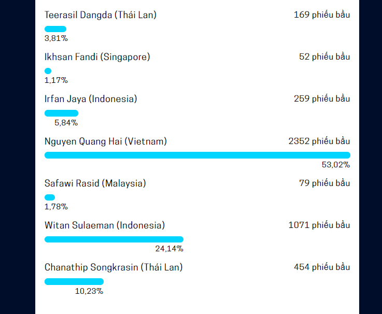Screen dimensions: 382x314
Task: Click Irfan Jaya's cyan vote bar
Action: tap(61, 113)
